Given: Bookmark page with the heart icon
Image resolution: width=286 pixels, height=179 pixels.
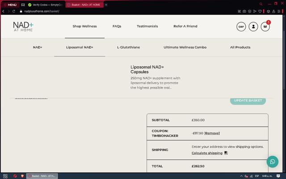Looking at the screenshot, I should coord(260,11).
